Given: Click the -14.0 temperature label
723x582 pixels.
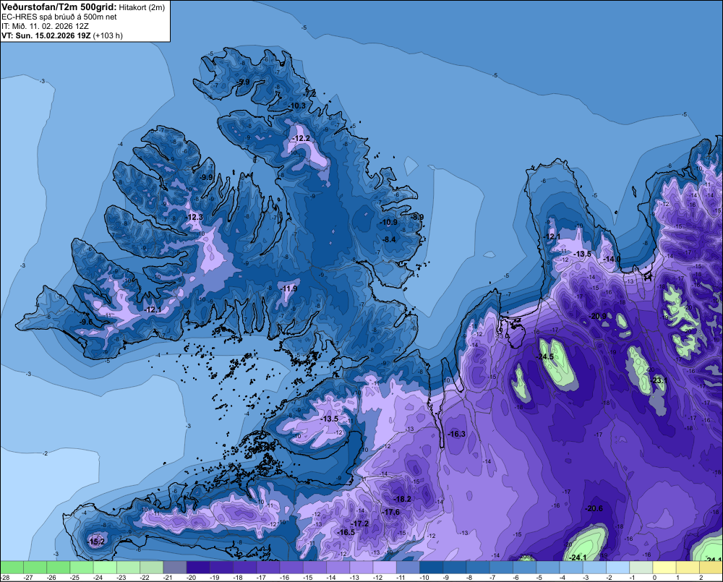Looking at the screenshot, I should click(612, 259).
